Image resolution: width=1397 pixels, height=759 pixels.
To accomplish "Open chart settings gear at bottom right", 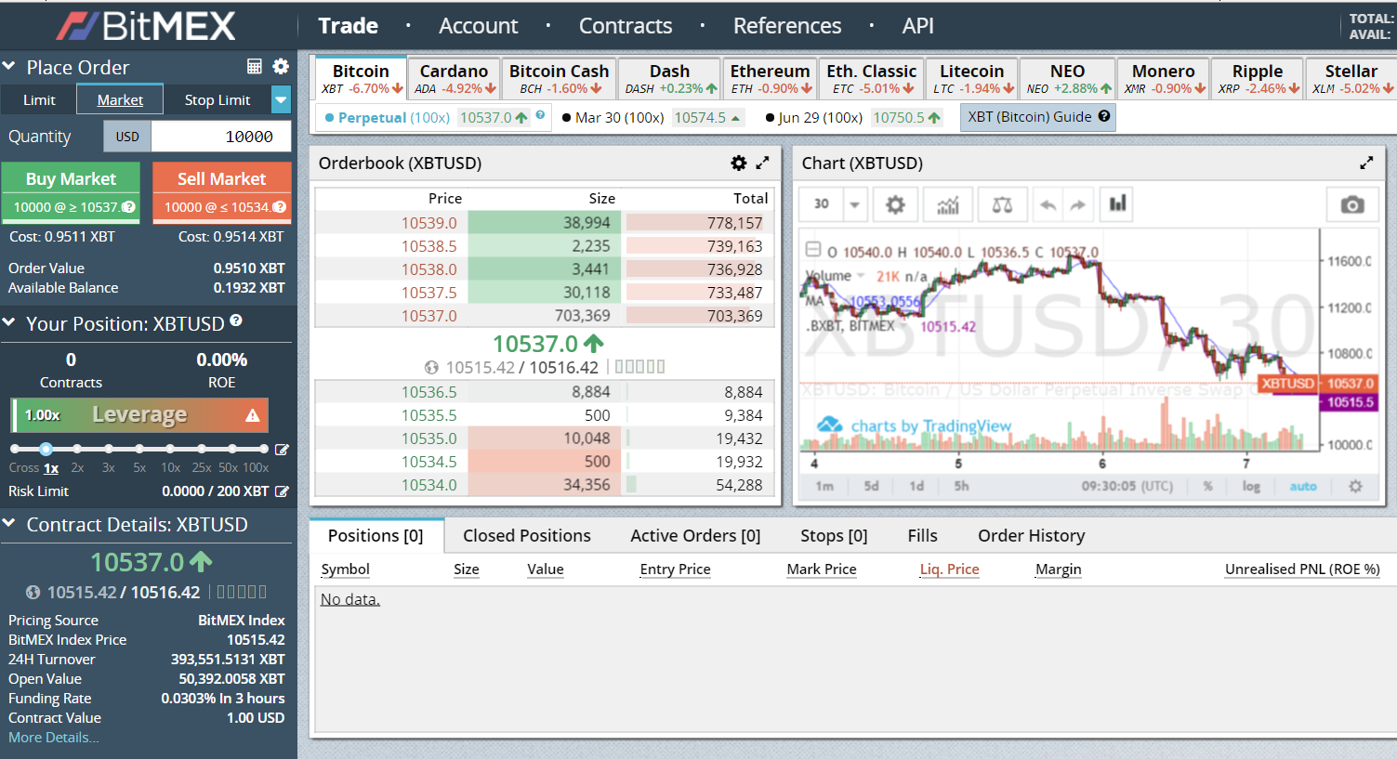I will tap(1355, 486).
